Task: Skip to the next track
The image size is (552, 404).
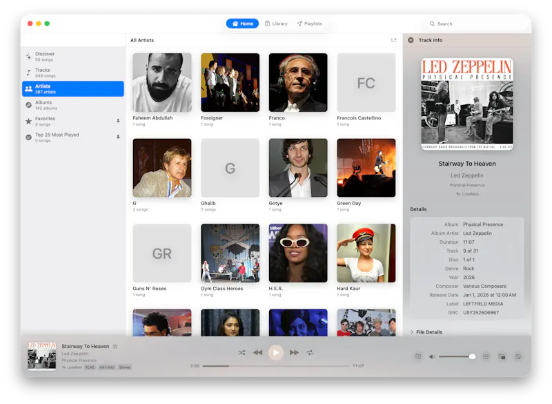Action: (294, 353)
